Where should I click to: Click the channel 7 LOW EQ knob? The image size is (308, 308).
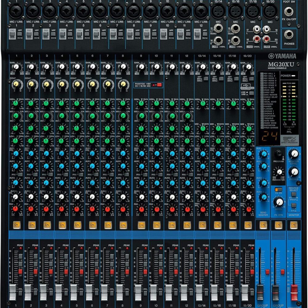point(107,141)
